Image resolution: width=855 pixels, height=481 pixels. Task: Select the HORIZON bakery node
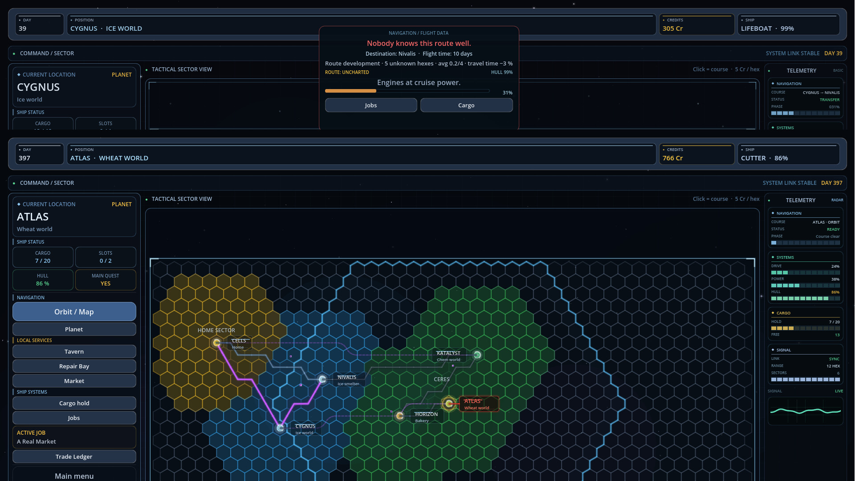click(x=399, y=416)
